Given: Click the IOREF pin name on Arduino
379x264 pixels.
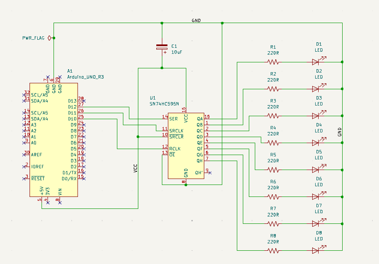Looking at the screenshot, I should pos(37,167).
